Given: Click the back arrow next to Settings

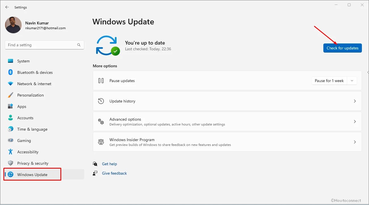Looking at the screenshot, I should click(7, 7).
